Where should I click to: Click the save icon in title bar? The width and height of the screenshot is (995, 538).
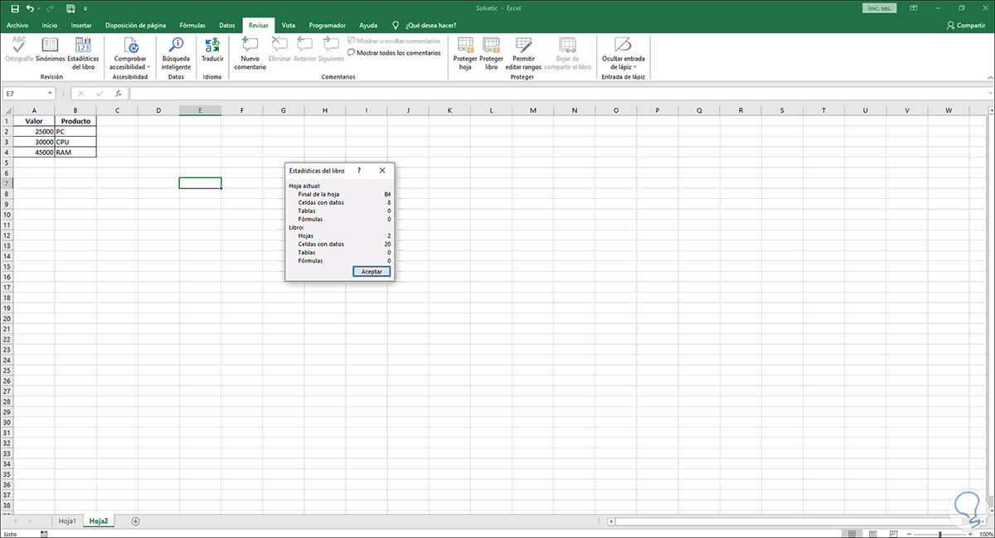click(x=14, y=8)
